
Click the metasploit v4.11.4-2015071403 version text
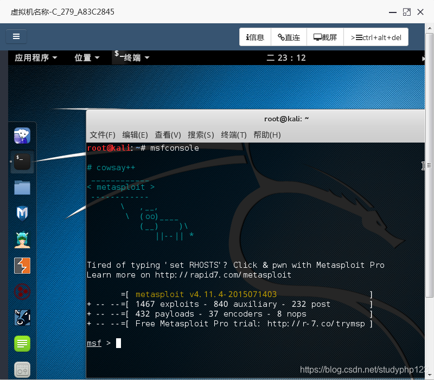(206, 294)
